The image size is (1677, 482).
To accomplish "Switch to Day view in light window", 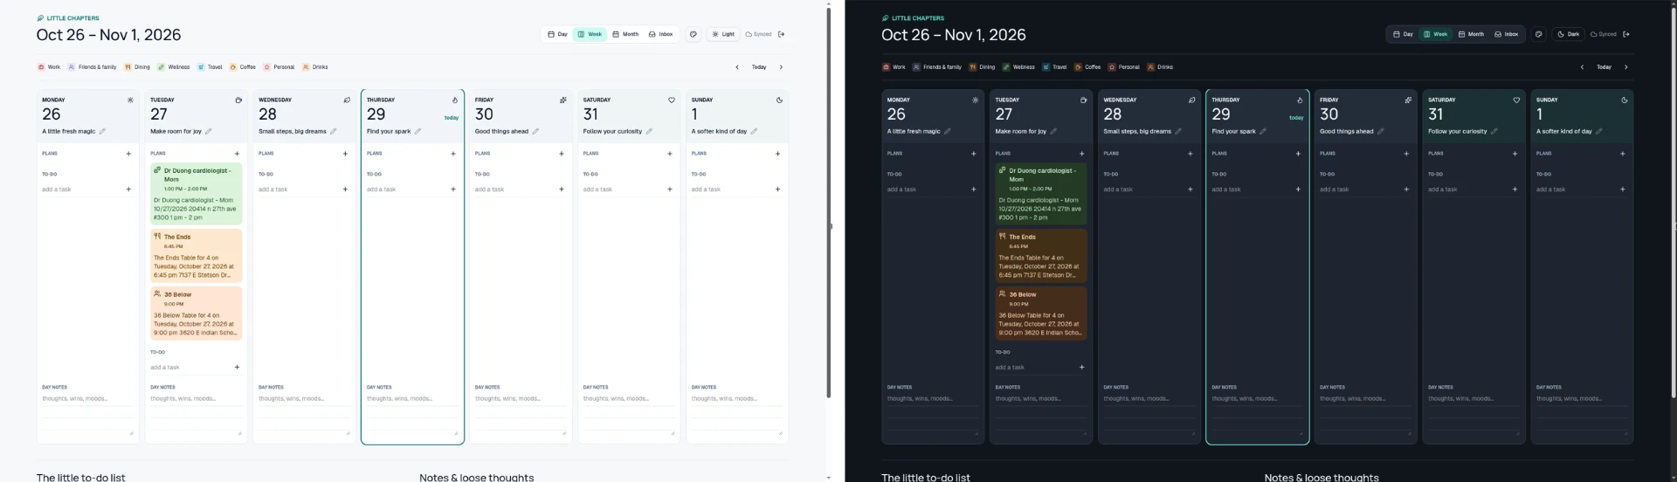I will (557, 34).
